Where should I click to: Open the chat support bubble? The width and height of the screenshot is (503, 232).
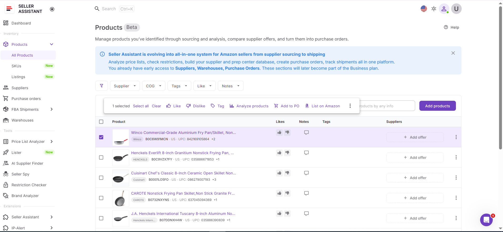pos(486,220)
